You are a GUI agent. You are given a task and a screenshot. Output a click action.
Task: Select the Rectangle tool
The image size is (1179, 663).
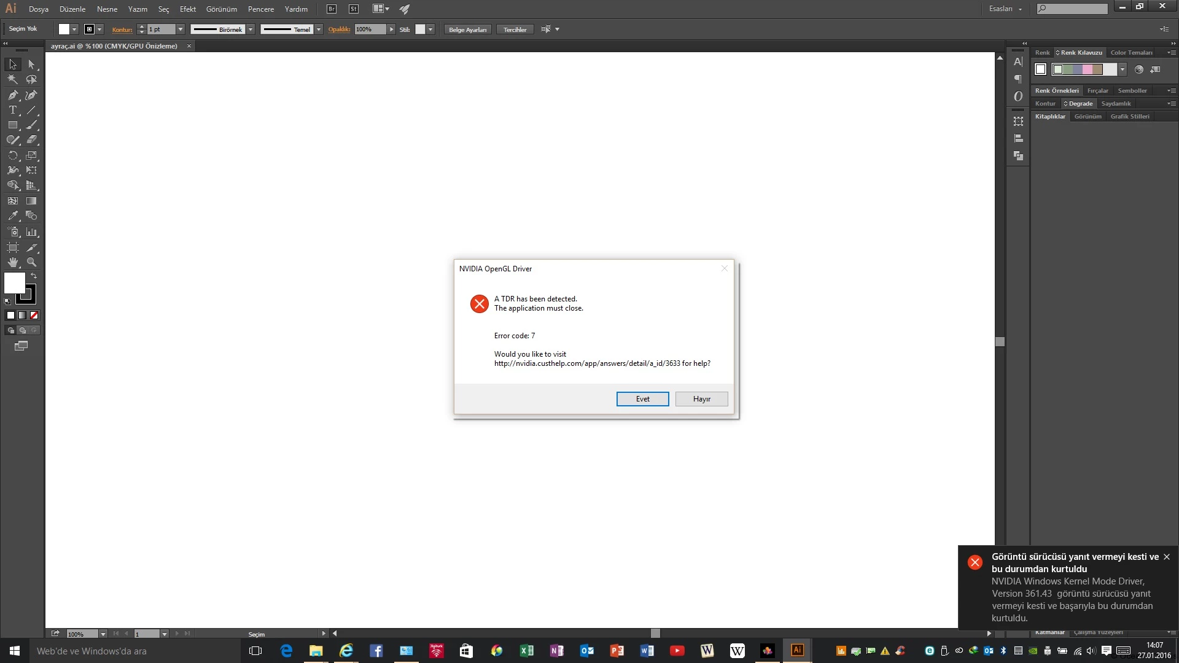(12, 125)
